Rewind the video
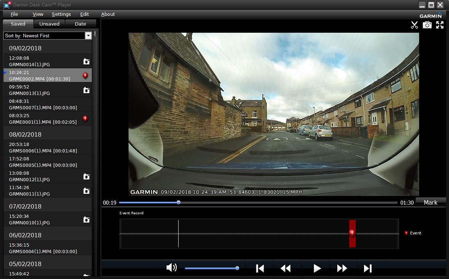This screenshot has height=279, width=449. tap(286, 268)
